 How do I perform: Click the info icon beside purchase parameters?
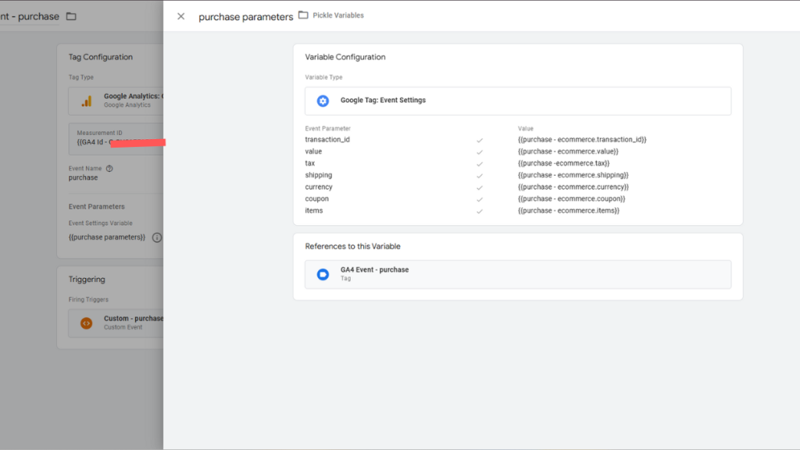157,237
